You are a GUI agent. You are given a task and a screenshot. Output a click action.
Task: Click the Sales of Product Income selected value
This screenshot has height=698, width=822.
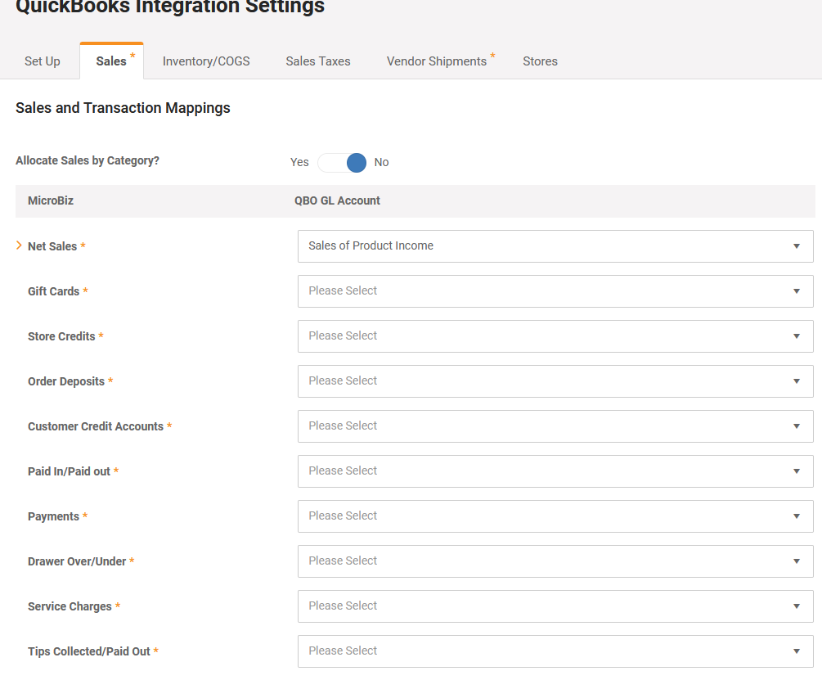tap(370, 246)
